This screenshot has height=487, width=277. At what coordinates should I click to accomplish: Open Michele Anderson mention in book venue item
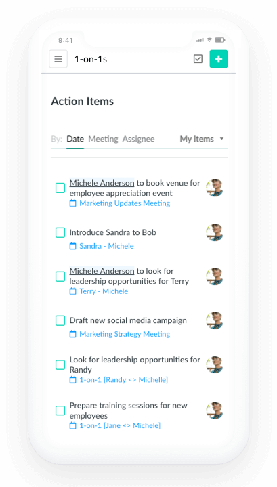pyautogui.click(x=102, y=184)
